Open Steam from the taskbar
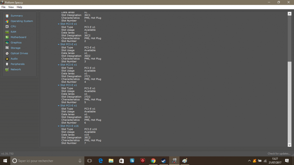Image resolution: width=294 pixels, height=165 pixels. (163, 161)
